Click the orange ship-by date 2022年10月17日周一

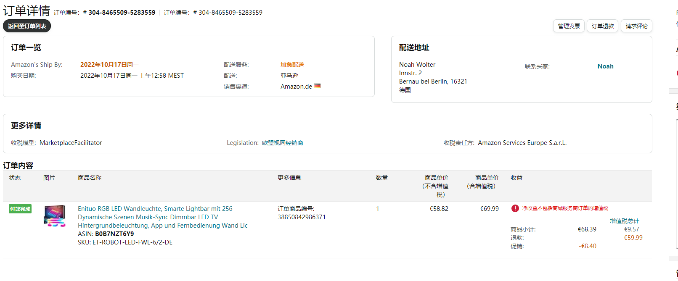[x=109, y=65]
